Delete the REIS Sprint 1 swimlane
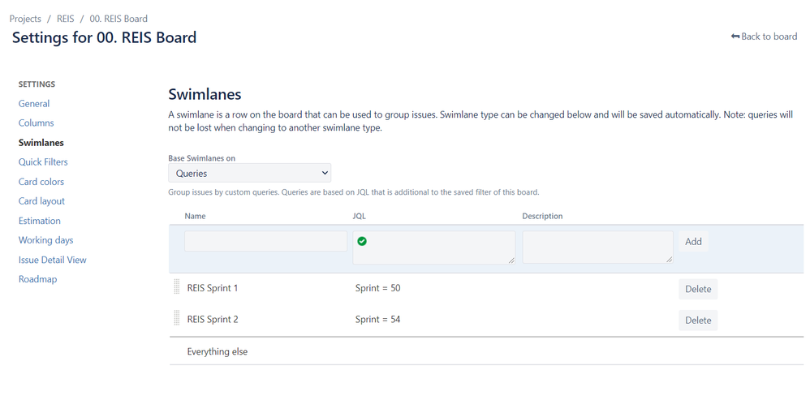This screenshot has width=810, height=409. coord(698,289)
